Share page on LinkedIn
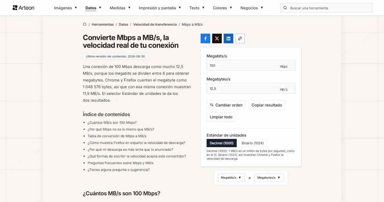Screen dimensions: 384x202 point(228,38)
